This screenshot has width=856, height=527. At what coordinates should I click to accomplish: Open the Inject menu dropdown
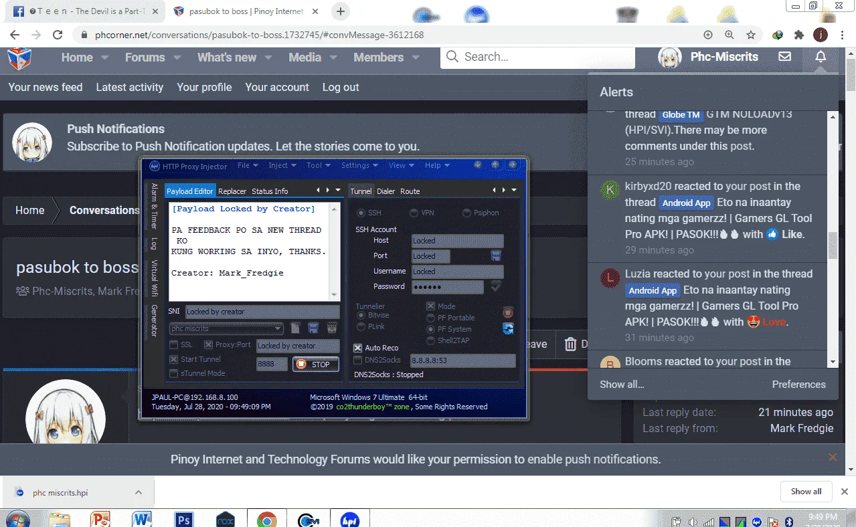click(282, 165)
